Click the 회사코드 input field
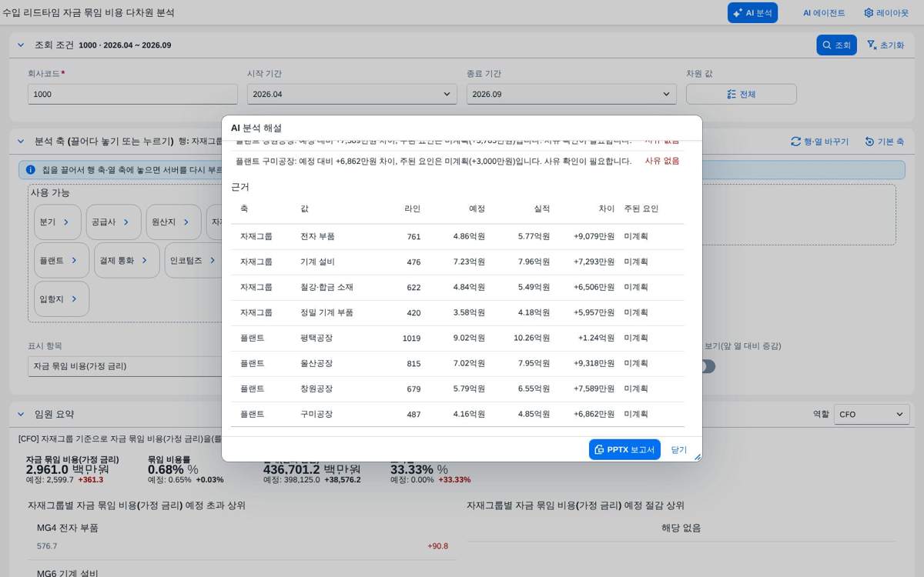924x577 pixels. point(132,94)
